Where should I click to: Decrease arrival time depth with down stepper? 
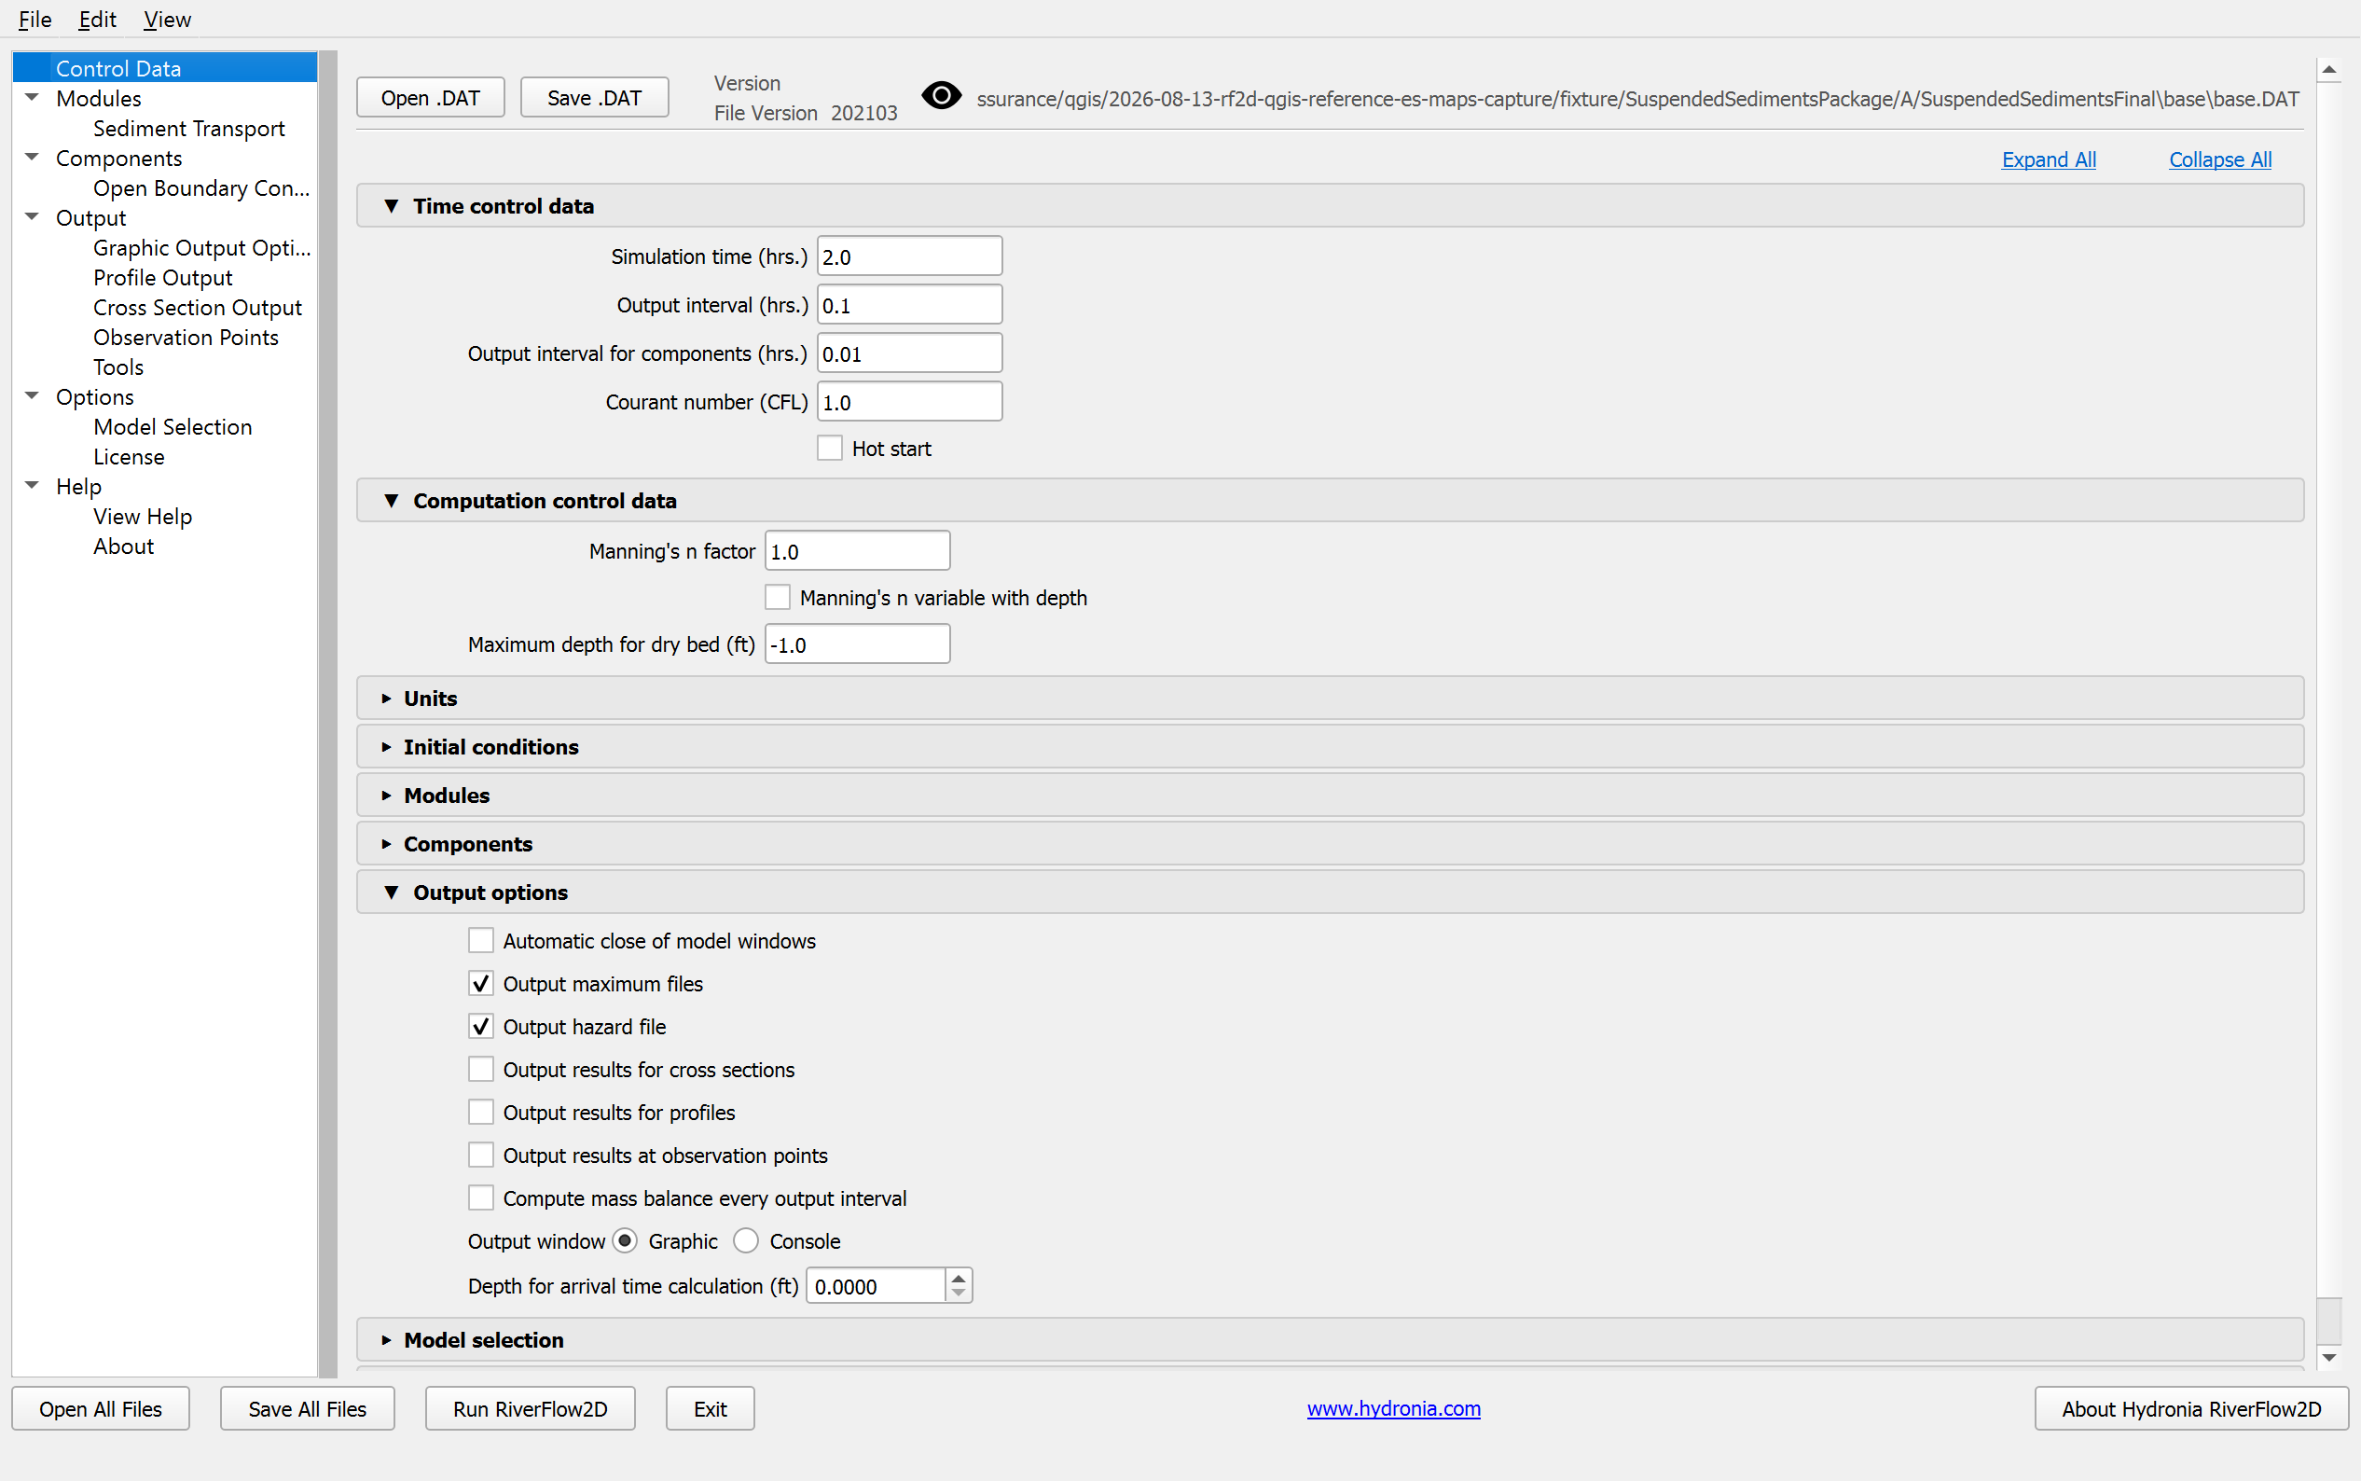coord(959,1294)
